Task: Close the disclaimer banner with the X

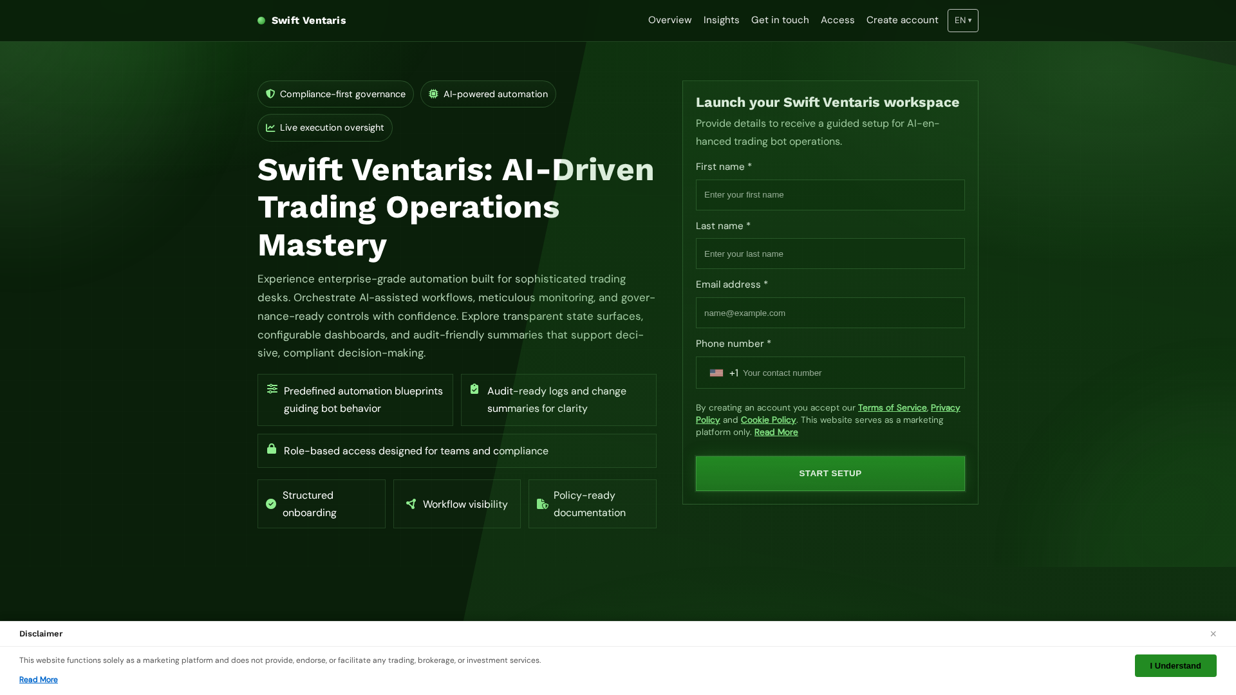Action: click(1213, 634)
